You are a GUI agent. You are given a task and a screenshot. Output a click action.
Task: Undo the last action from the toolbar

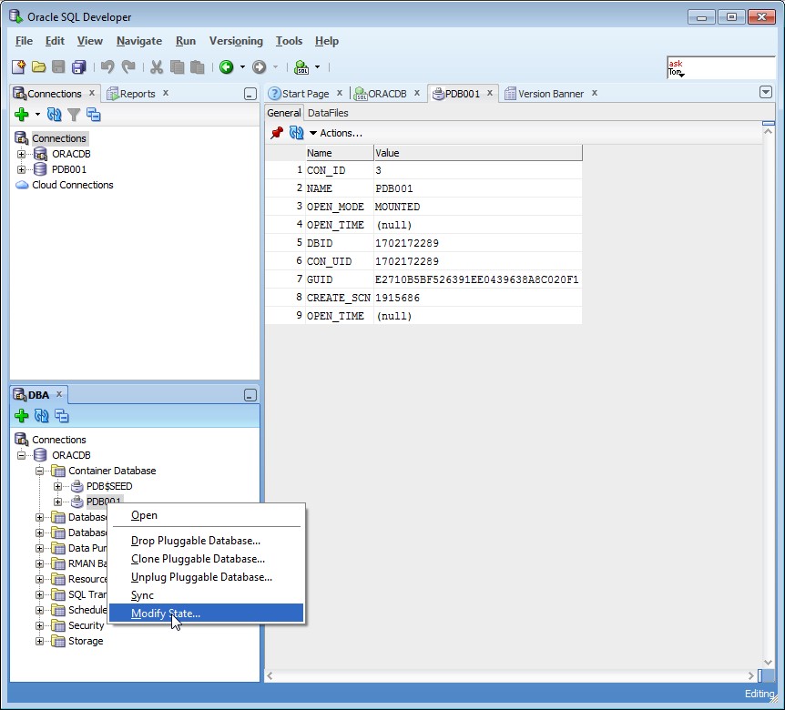click(x=107, y=65)
